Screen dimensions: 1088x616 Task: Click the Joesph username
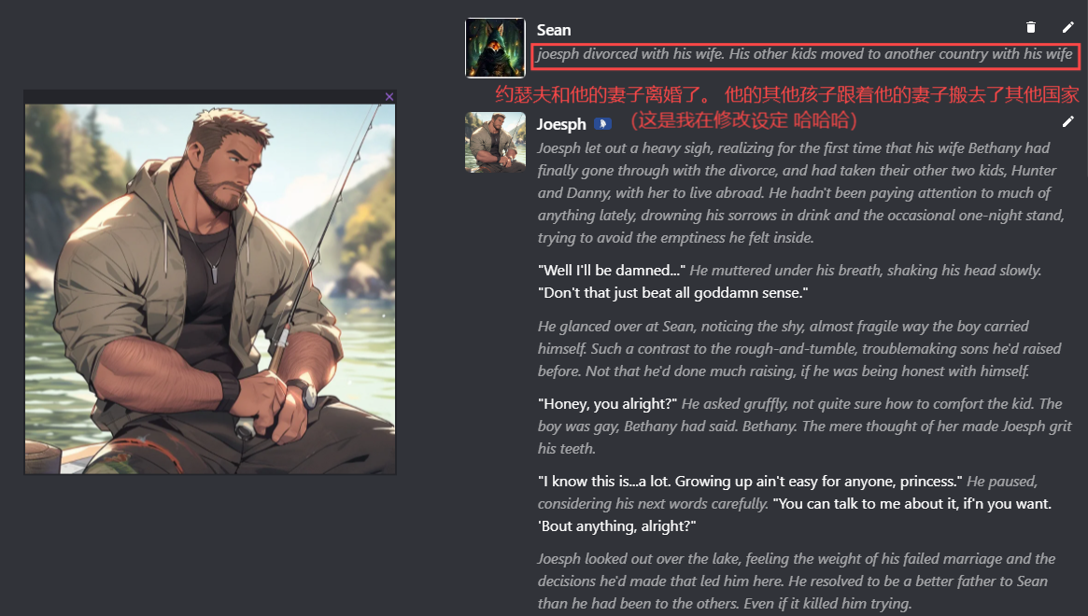[561, 124]
